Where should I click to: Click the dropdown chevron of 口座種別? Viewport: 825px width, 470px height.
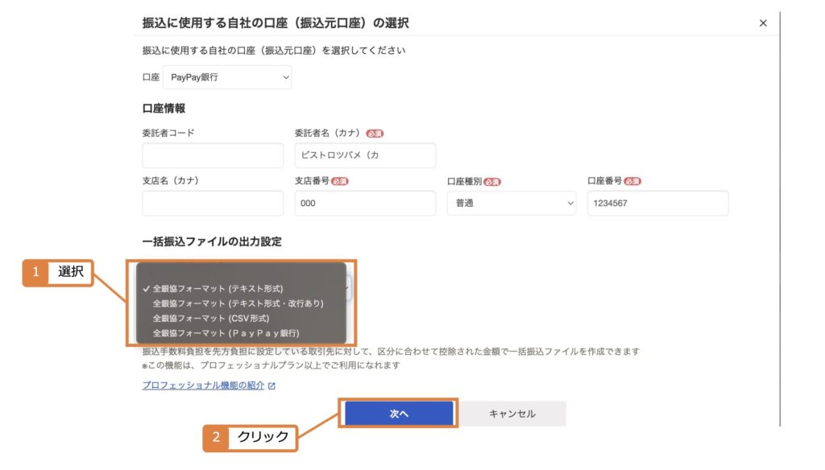pyautogui.click(x=570, y=204)
